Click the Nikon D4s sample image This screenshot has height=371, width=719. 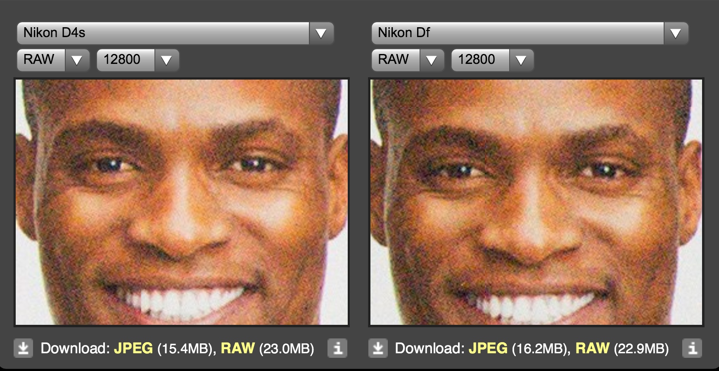tap(182, 202)
